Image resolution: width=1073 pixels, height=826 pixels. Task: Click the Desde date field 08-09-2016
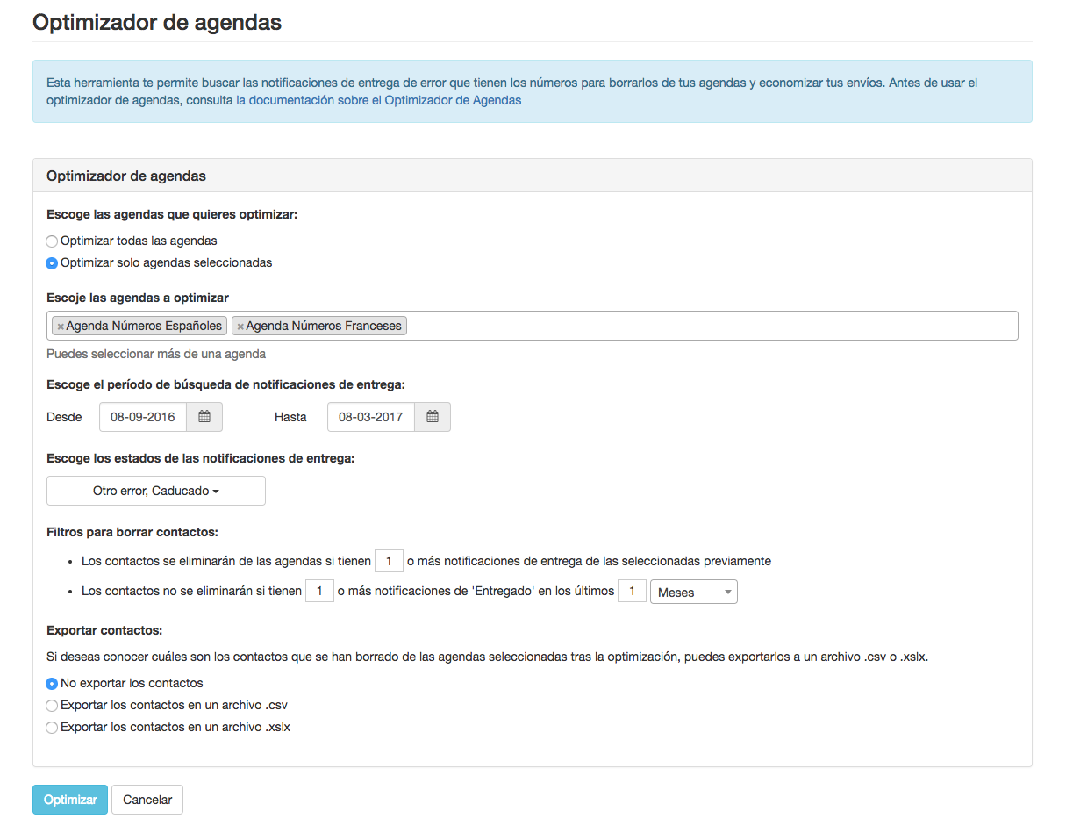pyautogui.click(x=143, y=417)
